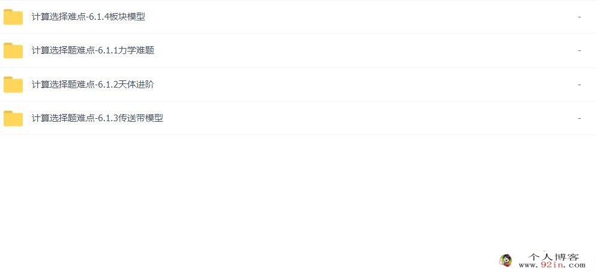Click the folder icon beside 6.1.4板块模型

tap(13, 17)
